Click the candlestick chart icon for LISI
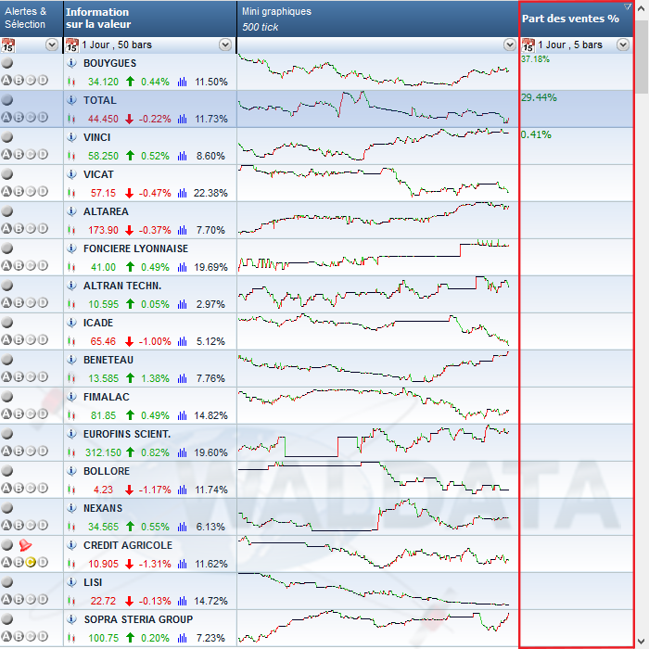This screenshot has height=649, width=649. tap(71, 601)
